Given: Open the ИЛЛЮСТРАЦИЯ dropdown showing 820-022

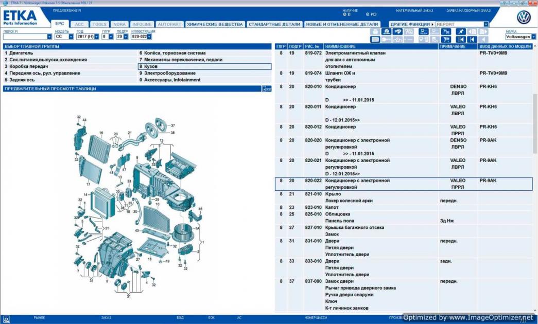Looking at the screenshot, I should pyautogui.click(x=150, y=37).
